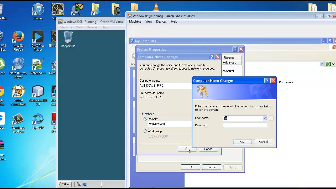This screenshot has height=189, width=336.
Task: Click the help question mark in System Properties
Action: coord(235,49)
